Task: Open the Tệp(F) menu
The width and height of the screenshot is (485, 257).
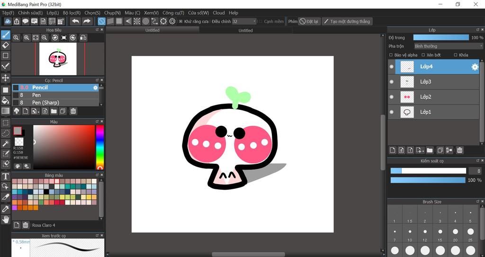Action: tap(8, 13)
